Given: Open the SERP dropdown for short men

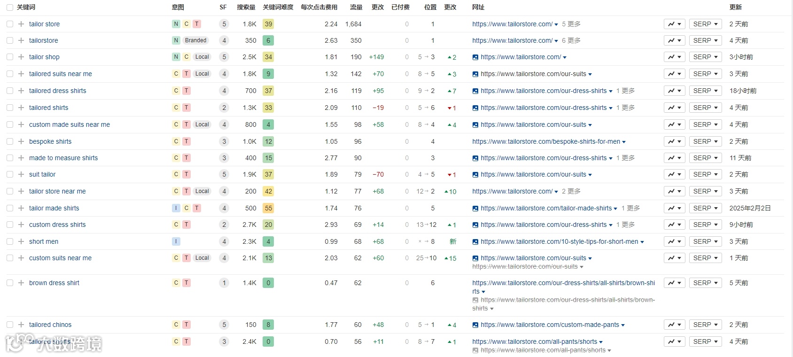Looking at the screenshot, I should coord(705,241).
